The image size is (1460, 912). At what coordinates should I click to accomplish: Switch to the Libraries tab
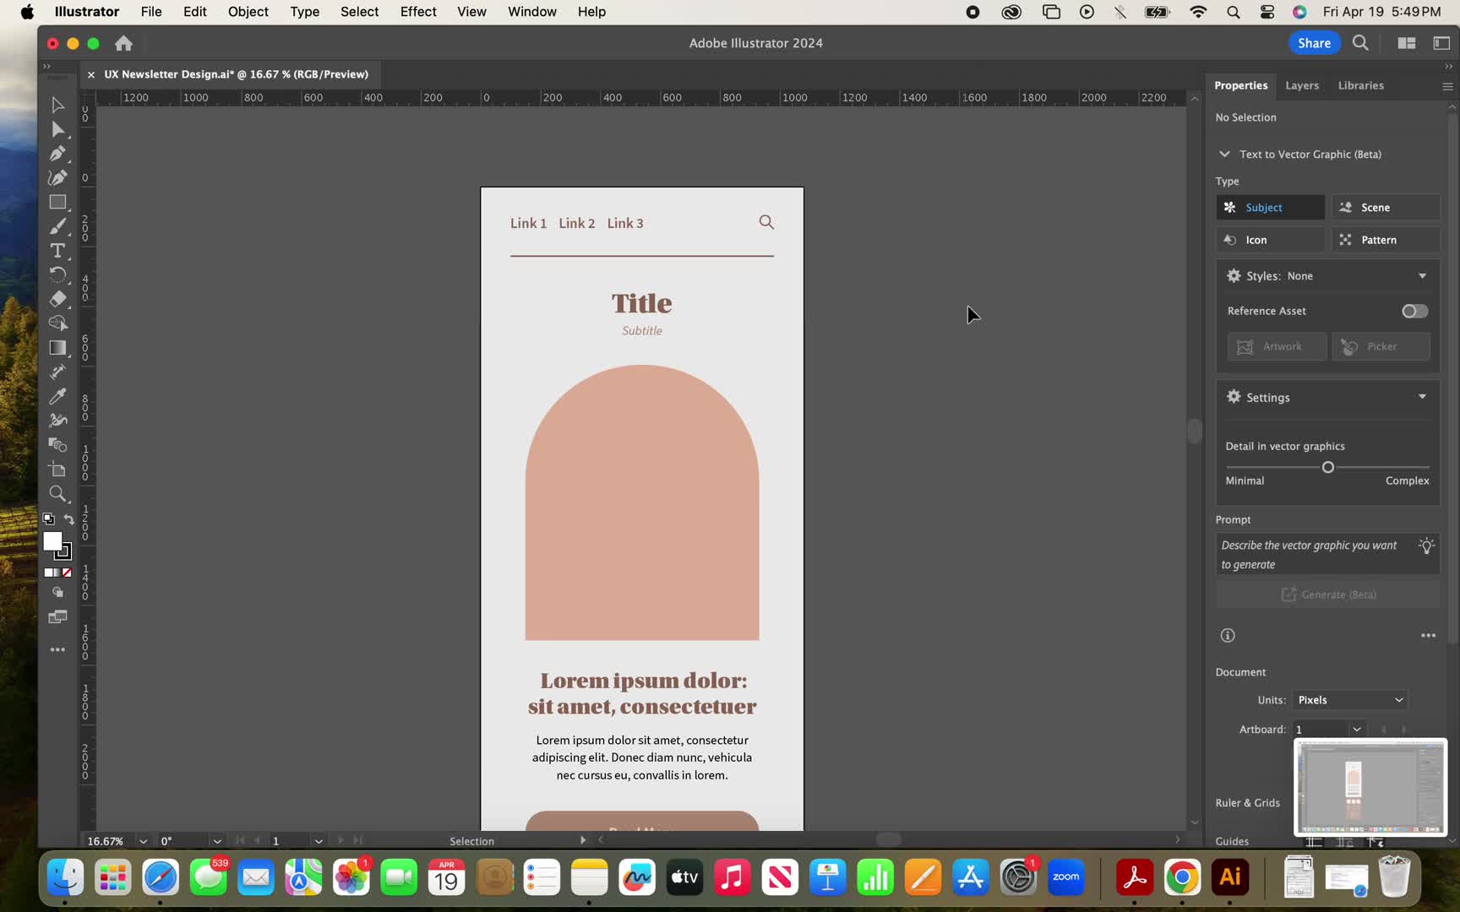click(x=1360, y=85)
